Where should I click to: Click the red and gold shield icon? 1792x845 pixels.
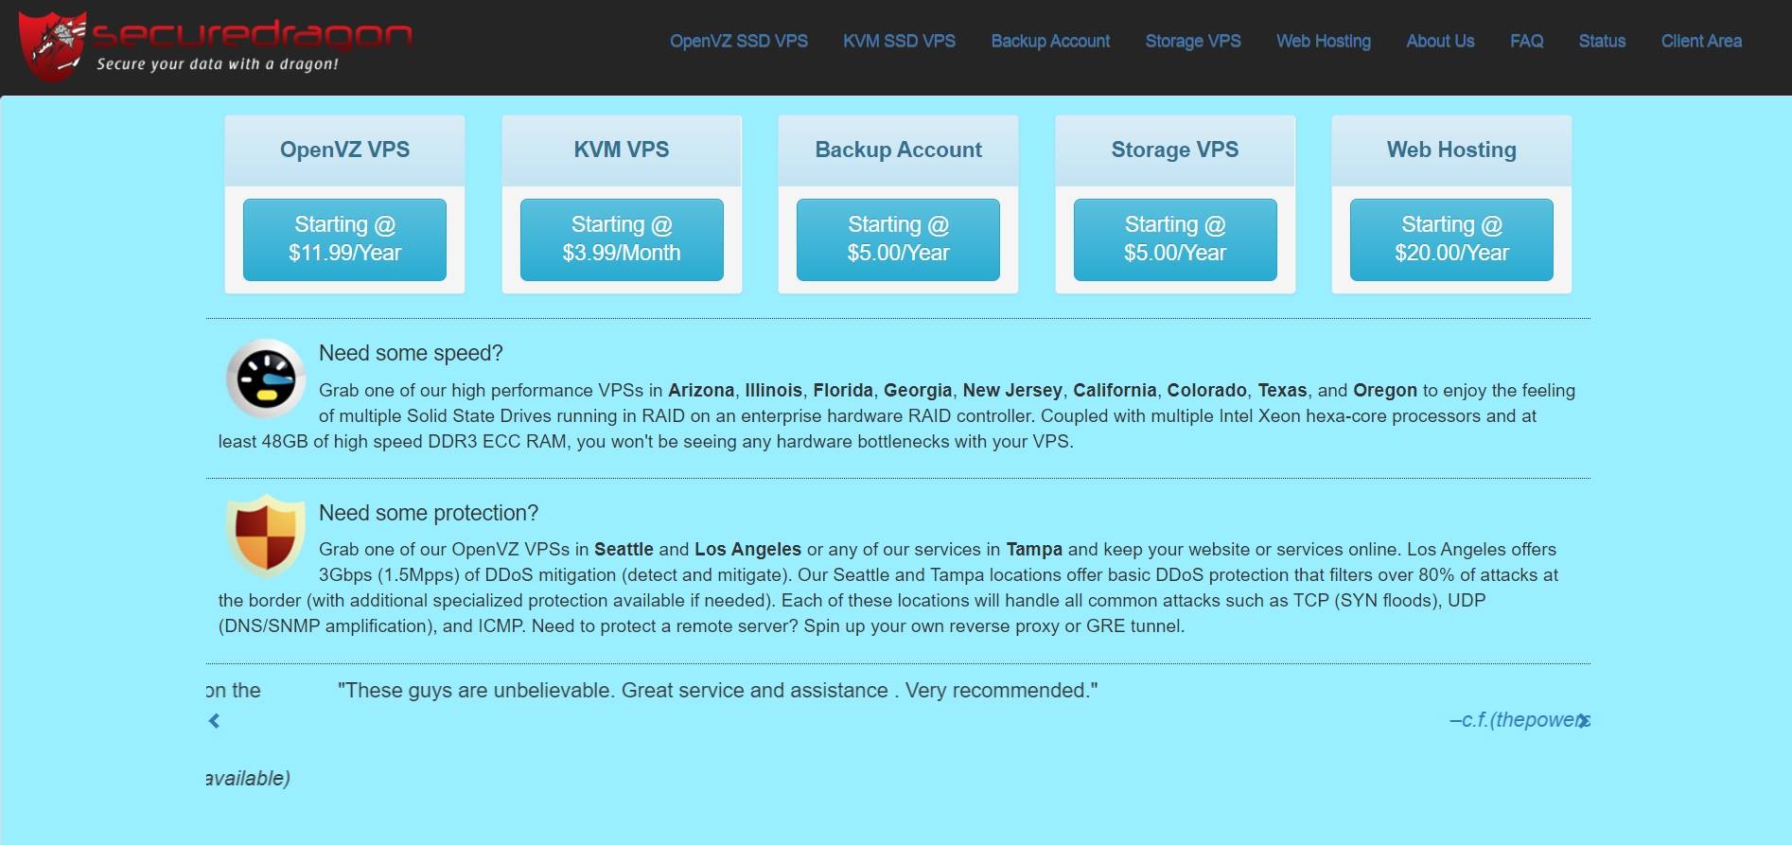266,537
